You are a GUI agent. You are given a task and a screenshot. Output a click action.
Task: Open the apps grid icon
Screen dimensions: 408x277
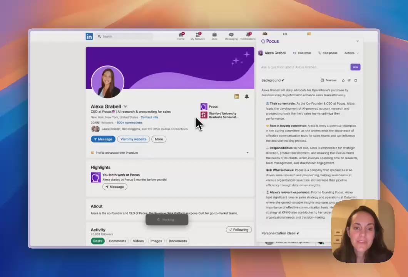pyautogui.click(x=285, y=34)
